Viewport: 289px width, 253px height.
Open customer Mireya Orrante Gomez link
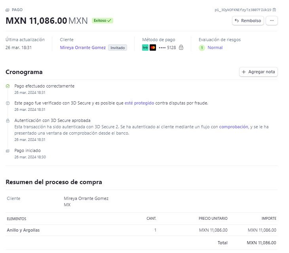tap(83, 48)
